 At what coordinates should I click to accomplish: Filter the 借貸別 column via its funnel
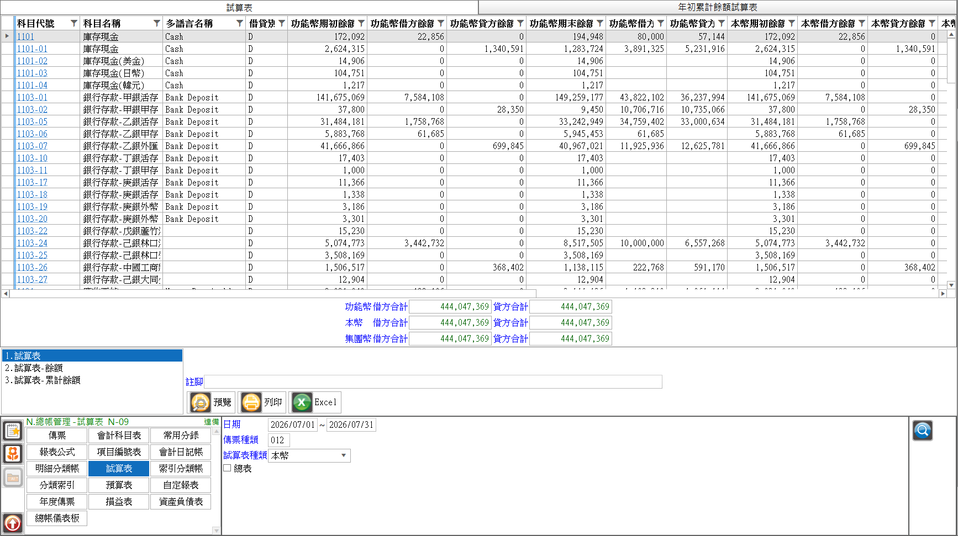pos(282,23)
